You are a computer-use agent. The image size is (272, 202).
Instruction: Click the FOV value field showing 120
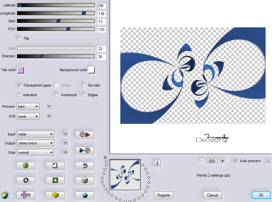coord(102,29)
